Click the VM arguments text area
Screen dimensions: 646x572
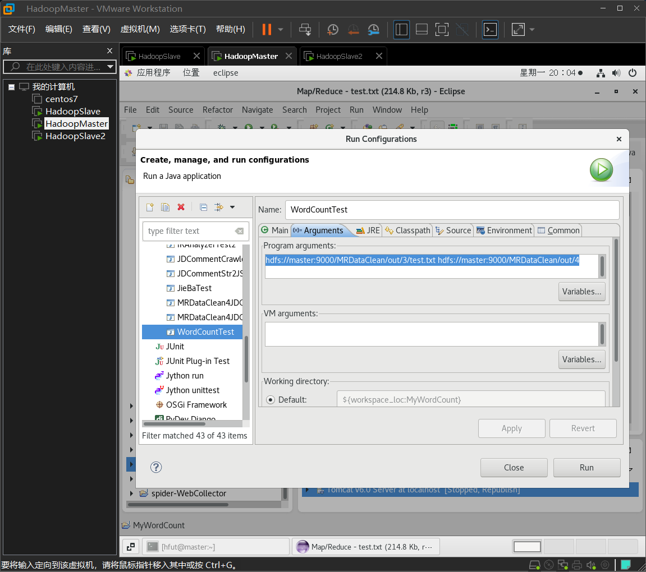point(432,334)
